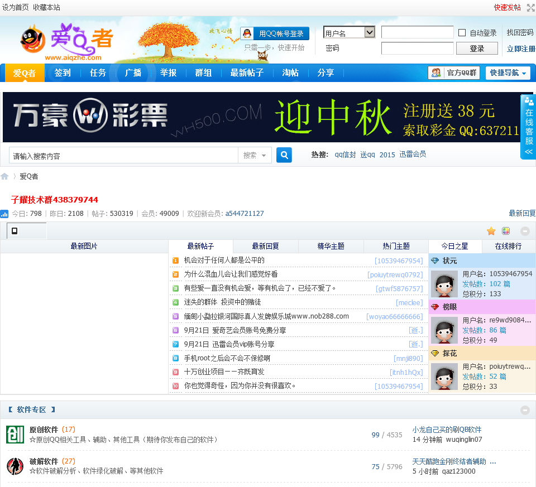Image resolution: width=536 pixels, height=487 pixels.
Task: Open 原创软件 forum link
Action: click(x=44, y=430)
